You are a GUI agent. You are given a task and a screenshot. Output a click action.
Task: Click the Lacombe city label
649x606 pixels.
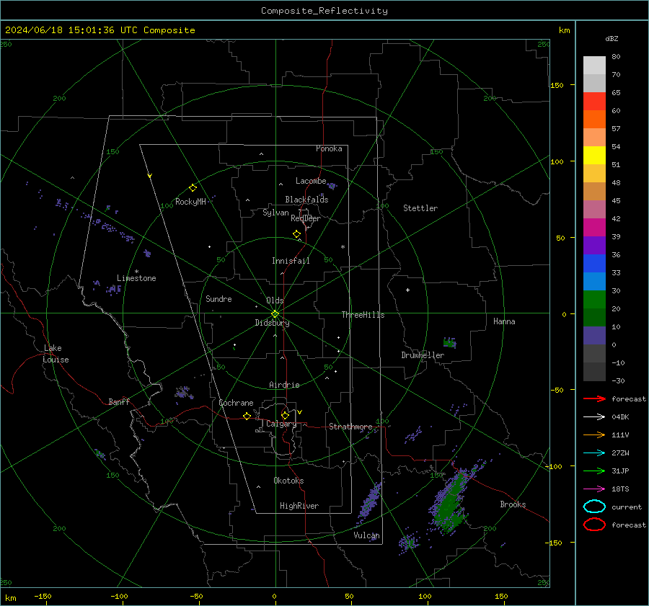[311, 181]
